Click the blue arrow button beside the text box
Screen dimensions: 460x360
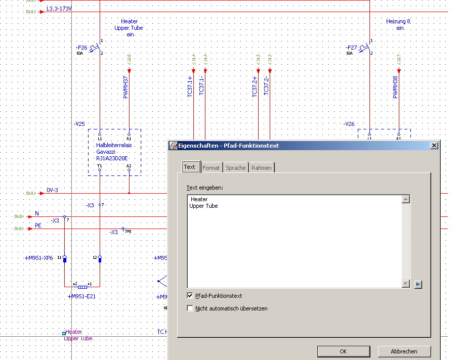[418, 284]
